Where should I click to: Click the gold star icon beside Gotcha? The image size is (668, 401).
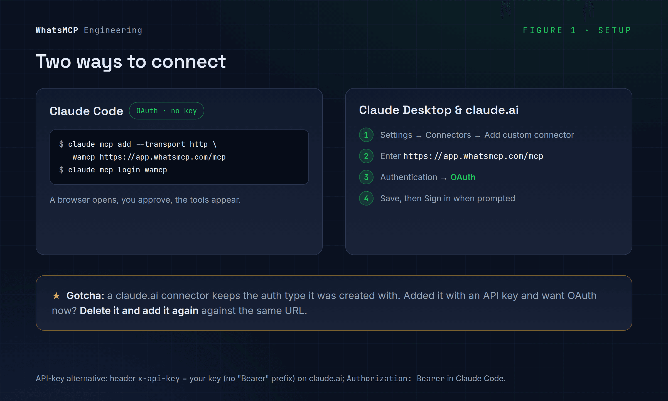[57, 296]
